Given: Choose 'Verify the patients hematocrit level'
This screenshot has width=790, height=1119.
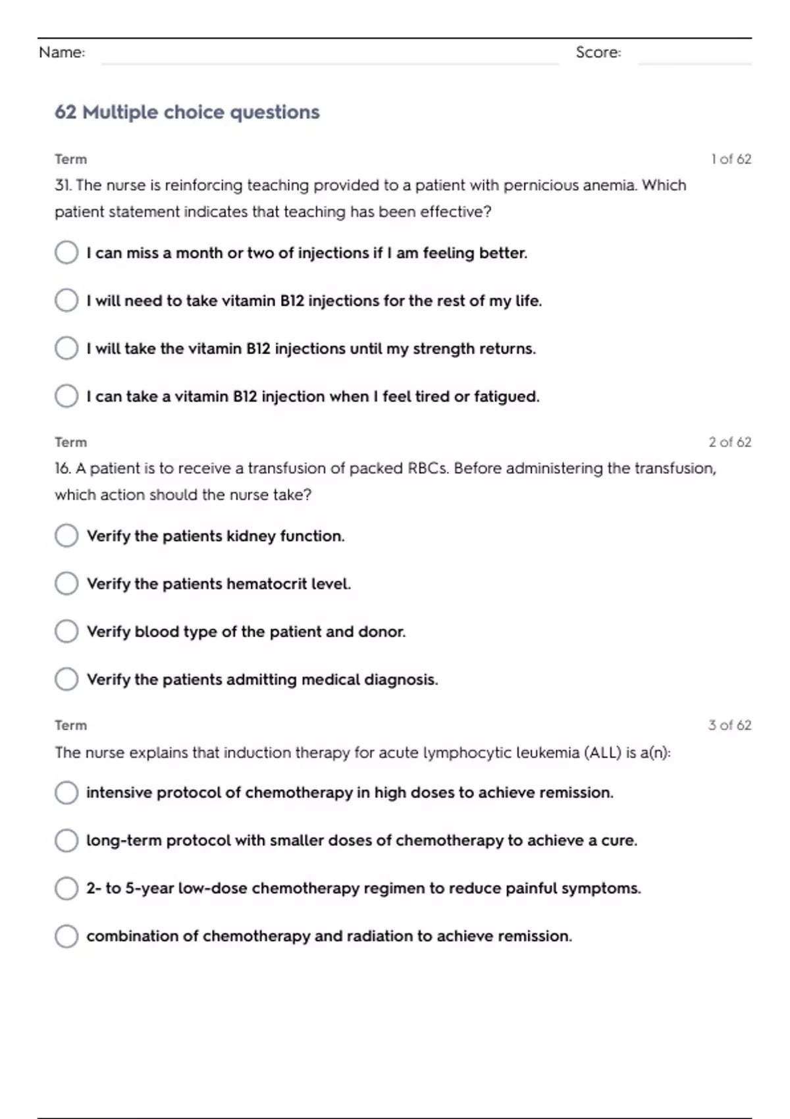Looking at the screenshot, I should point(66,584).
